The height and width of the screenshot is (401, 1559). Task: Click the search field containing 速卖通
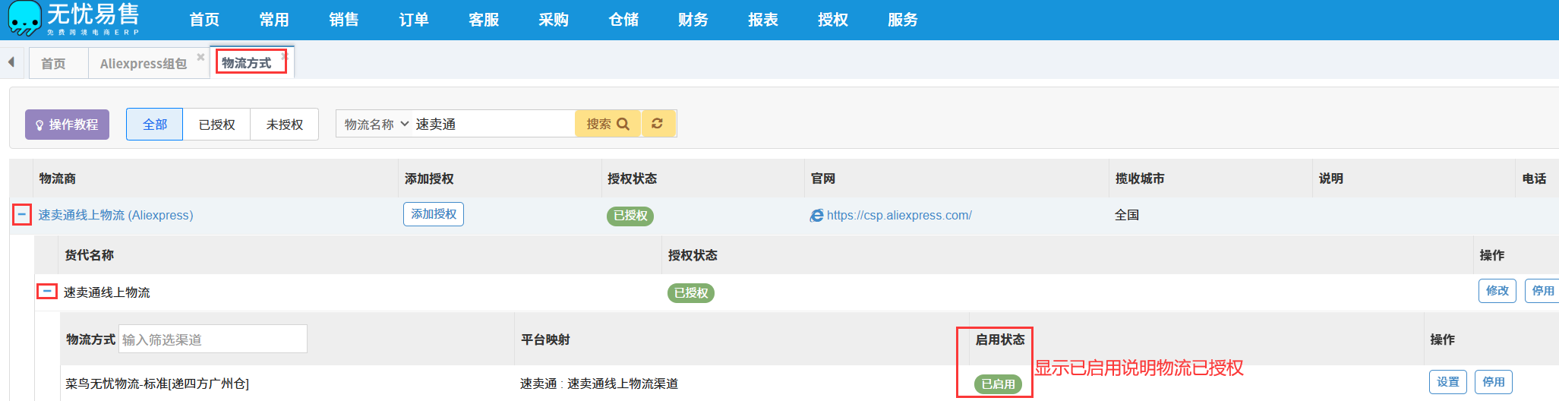493,124
